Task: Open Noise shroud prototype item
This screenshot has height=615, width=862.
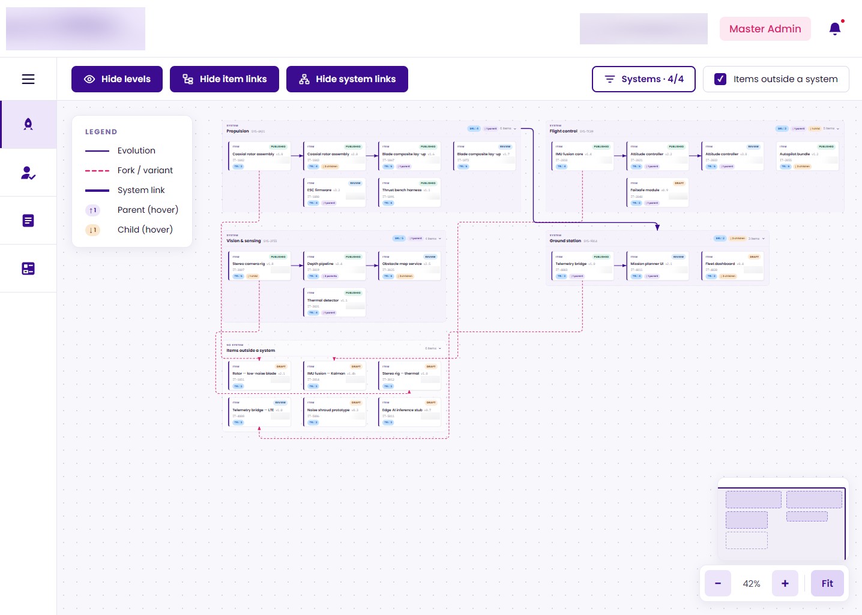Action: [x=334, y=412]
